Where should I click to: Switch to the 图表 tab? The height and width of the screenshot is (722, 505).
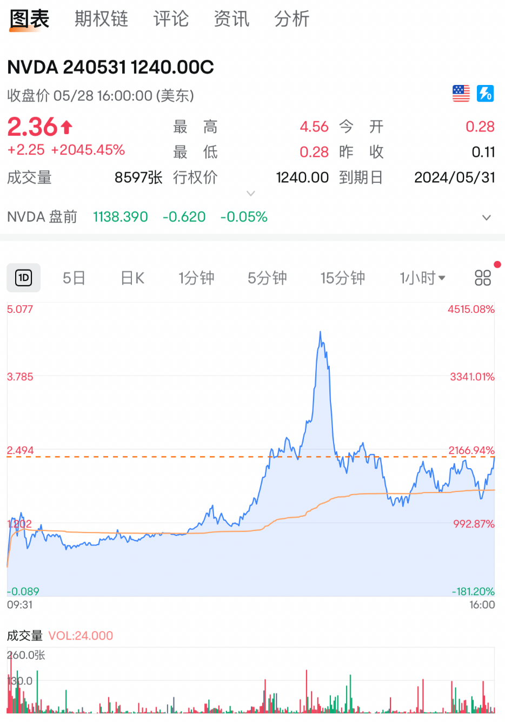(x=29, y=19)
